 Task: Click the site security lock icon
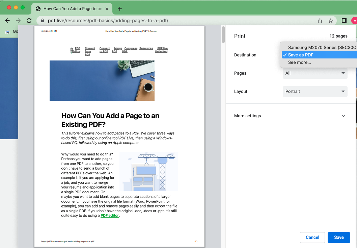(x=42, y=21)
